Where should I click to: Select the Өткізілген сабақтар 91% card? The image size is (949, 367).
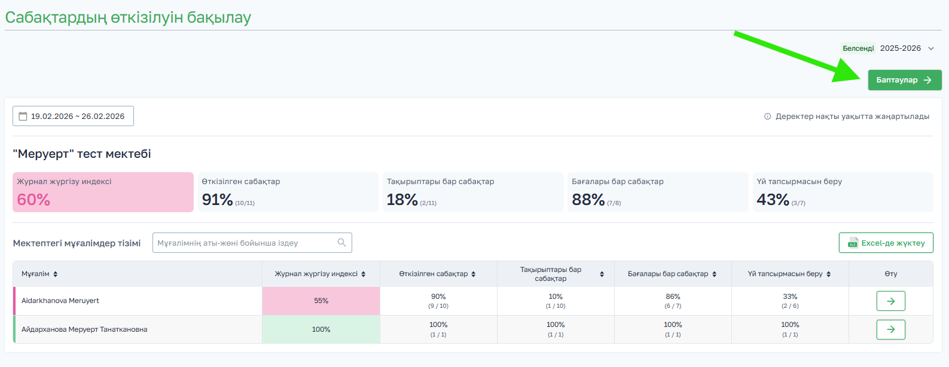288,192
